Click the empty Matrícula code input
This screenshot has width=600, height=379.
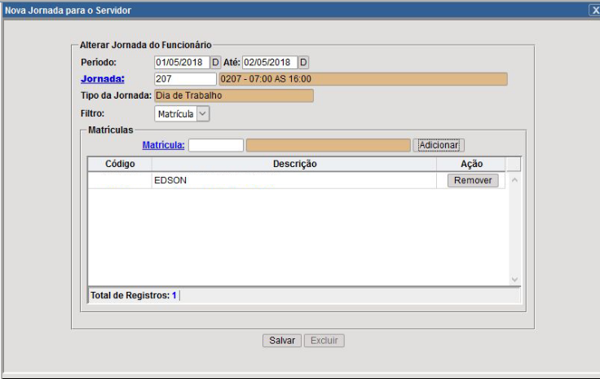pos(216,145)
